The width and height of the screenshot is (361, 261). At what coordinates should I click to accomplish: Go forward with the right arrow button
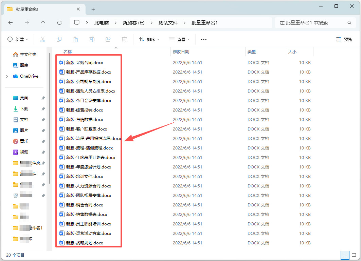(x=27, y=22)
